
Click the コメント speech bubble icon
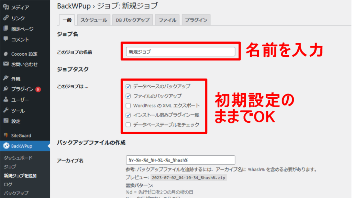pyautogui.click(x=6, y=39)
